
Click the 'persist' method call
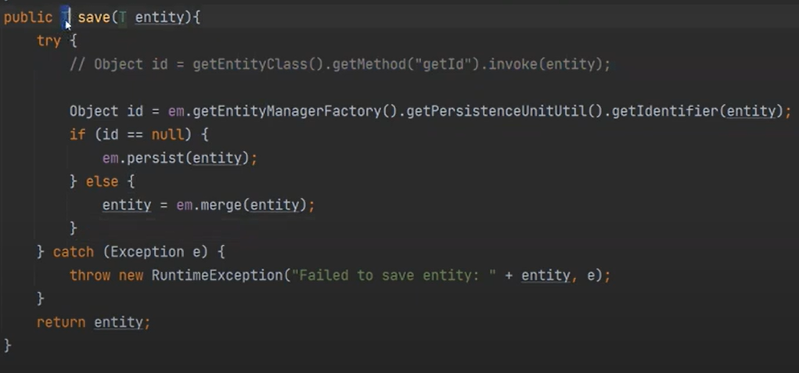[156, 158]
